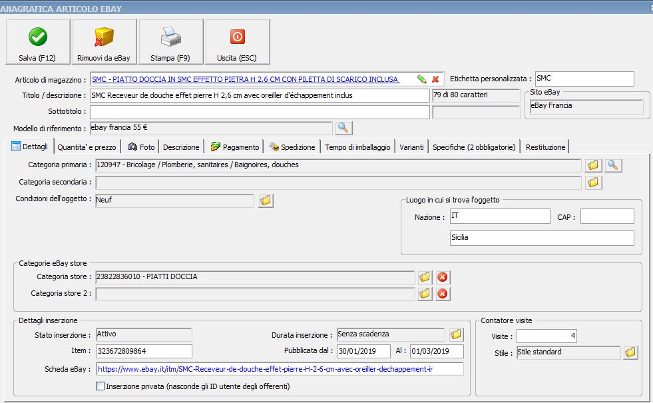
Task: Open the SMC Piatto Doccia warehouse article link
Action: (246, 79)
